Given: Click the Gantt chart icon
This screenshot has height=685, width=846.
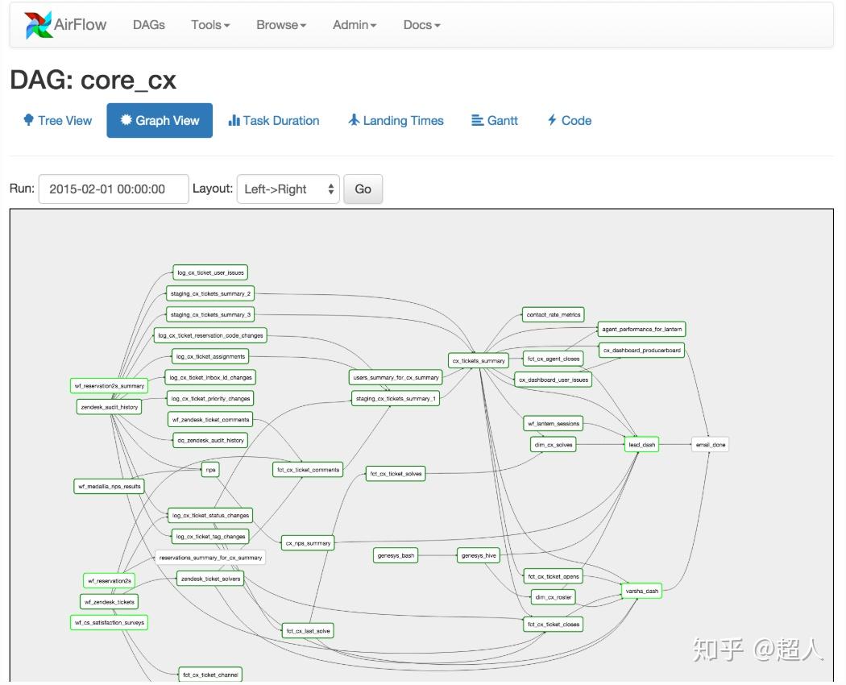Looking at the screenshot, I should pyautogui.click(x=477, y=121).
